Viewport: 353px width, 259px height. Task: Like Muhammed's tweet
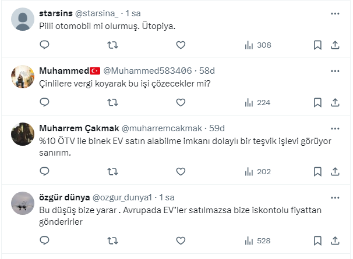pos(181,102)
